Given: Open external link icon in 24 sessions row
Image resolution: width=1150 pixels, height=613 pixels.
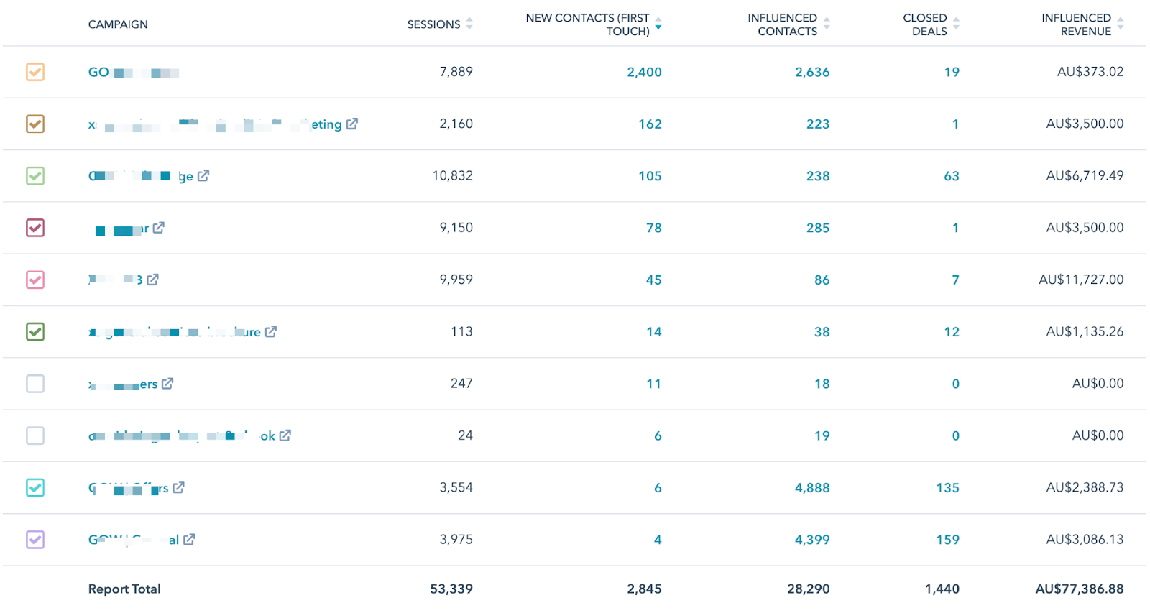Looking at the screenshot, I should coord(285,435).
